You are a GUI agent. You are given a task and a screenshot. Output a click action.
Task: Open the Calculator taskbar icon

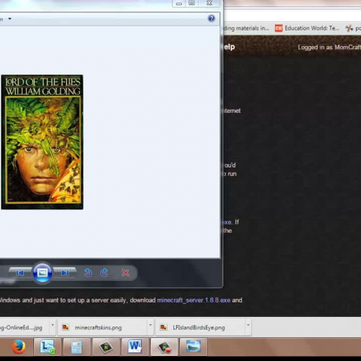coord(77,347)
